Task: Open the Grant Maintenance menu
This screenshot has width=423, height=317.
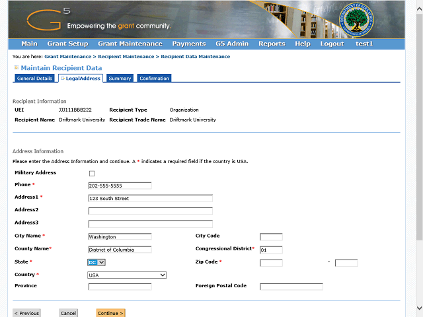Action: tap(130, 44)
